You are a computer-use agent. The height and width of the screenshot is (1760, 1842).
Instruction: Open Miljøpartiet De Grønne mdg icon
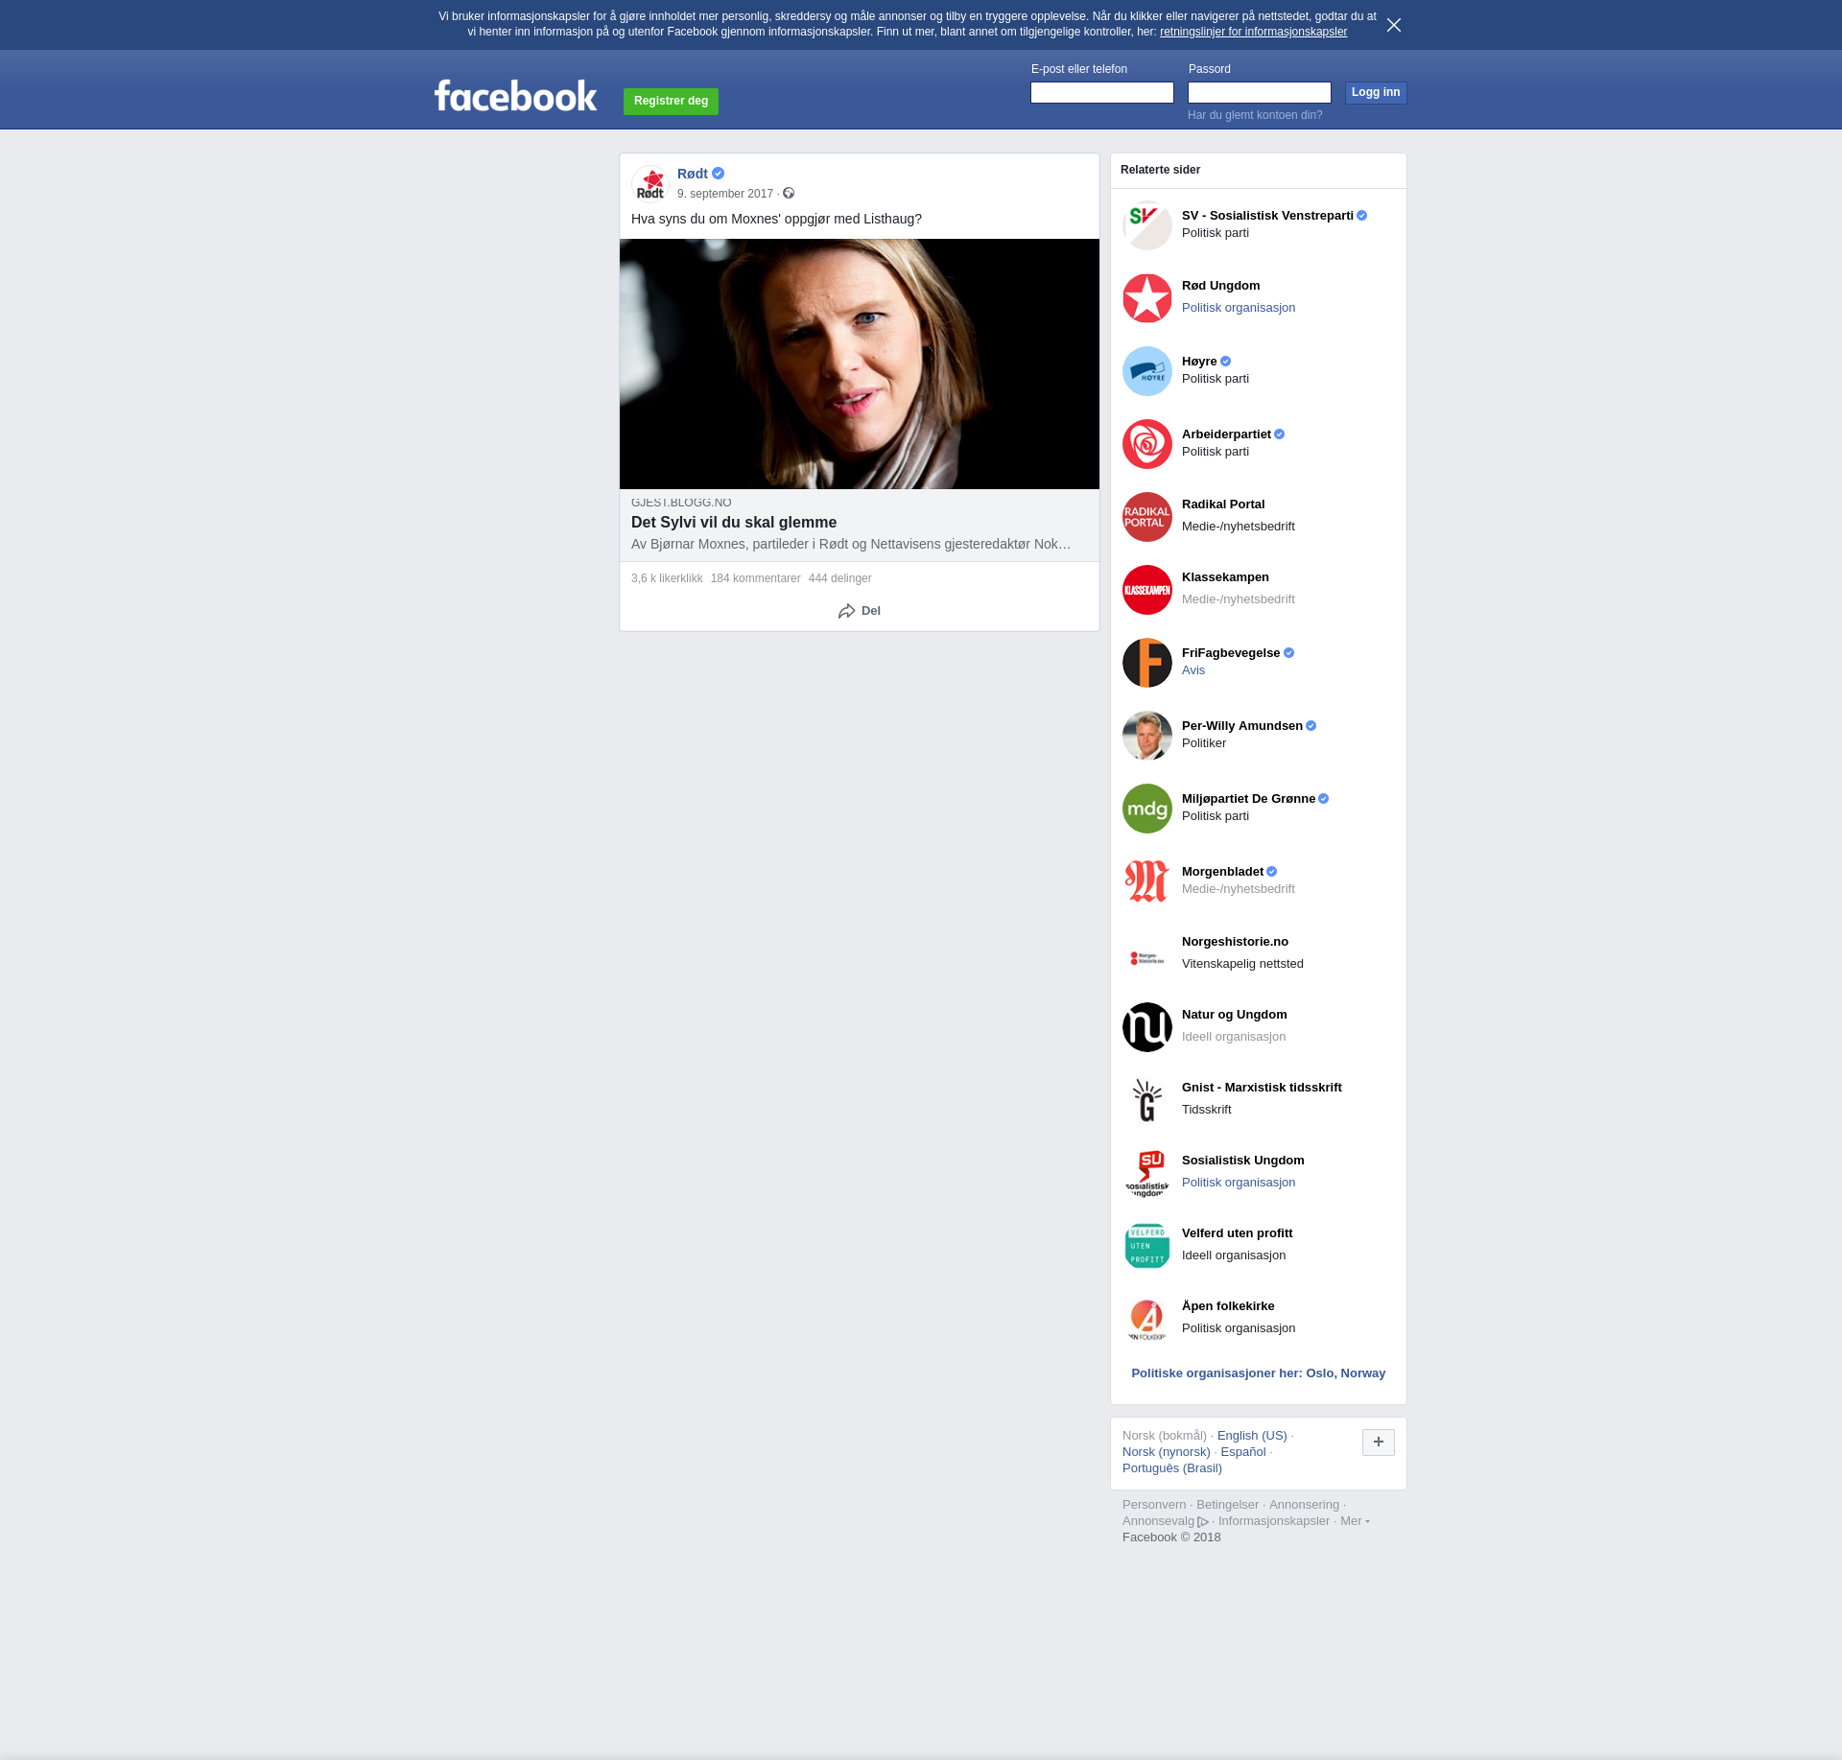(x=1146, y=809)
